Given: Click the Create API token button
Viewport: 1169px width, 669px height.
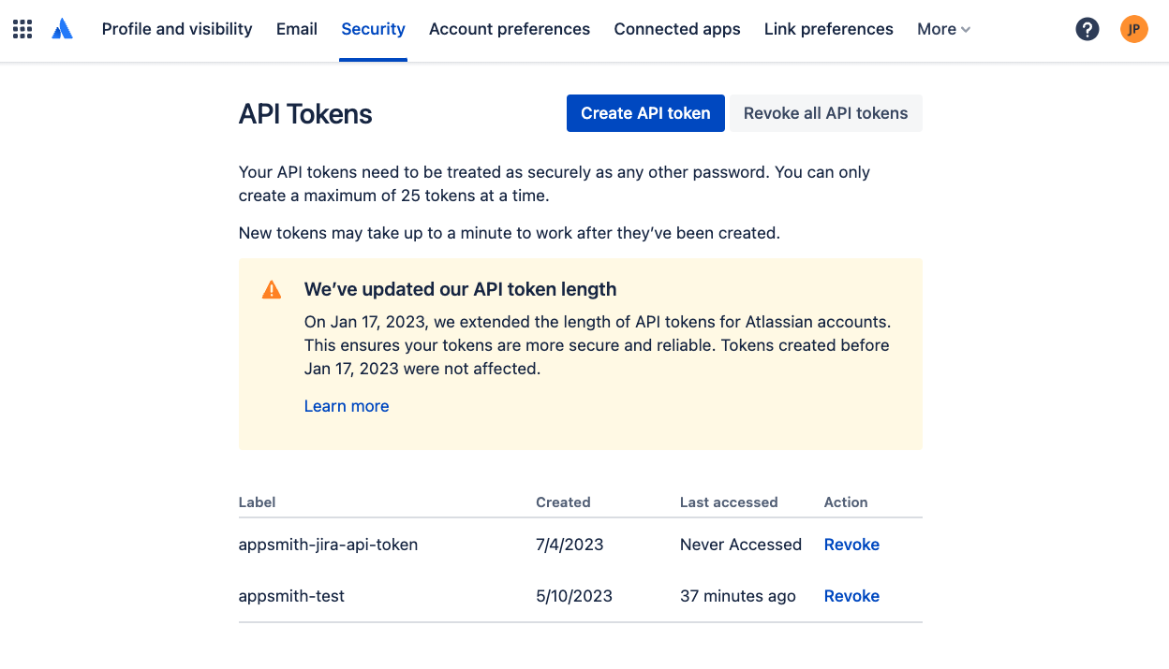Looking at the screenshot, I should [645, 112].
